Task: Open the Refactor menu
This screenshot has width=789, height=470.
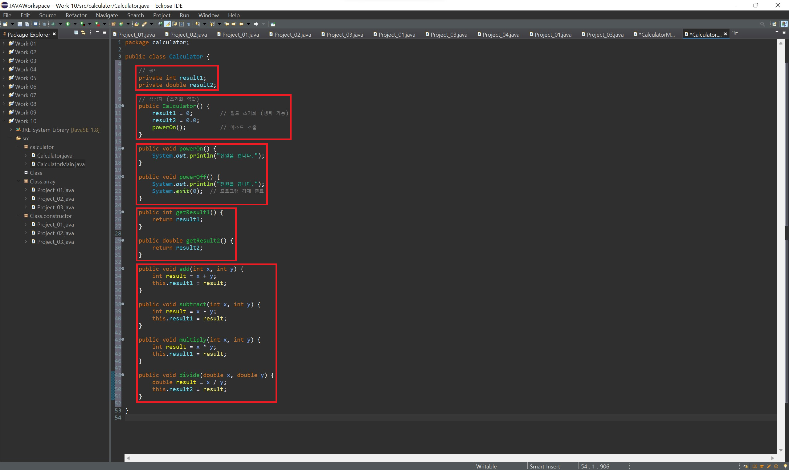Action: pos(76,15)
